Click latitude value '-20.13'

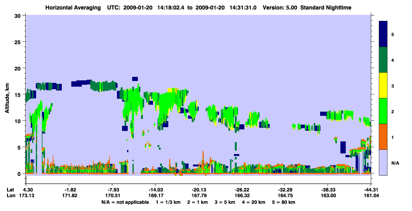click(x=198, y=189)
